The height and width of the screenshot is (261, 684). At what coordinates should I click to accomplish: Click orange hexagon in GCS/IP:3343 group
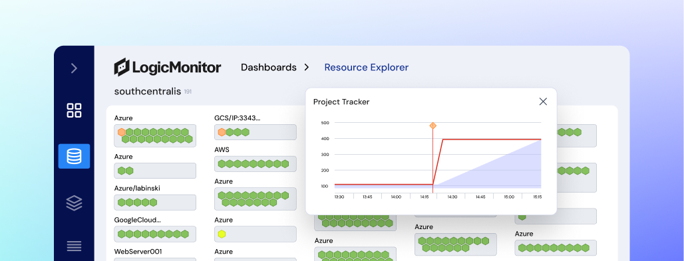[x=222, y=132]
